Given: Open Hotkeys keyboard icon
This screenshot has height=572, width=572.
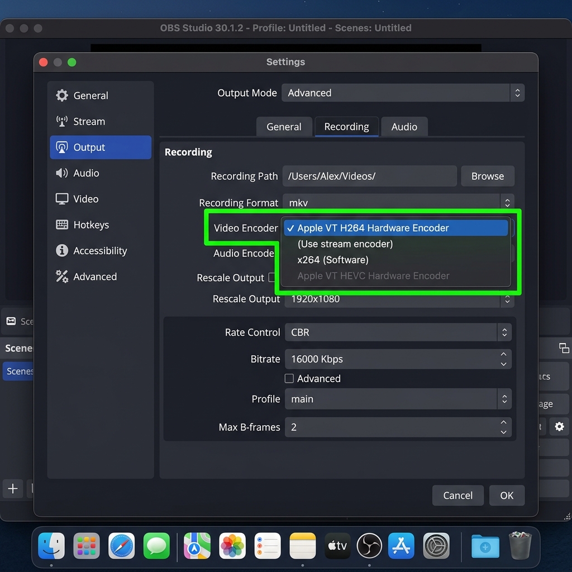Looking at the screenshot, I should pyautogui.click(x=61, y=225).
